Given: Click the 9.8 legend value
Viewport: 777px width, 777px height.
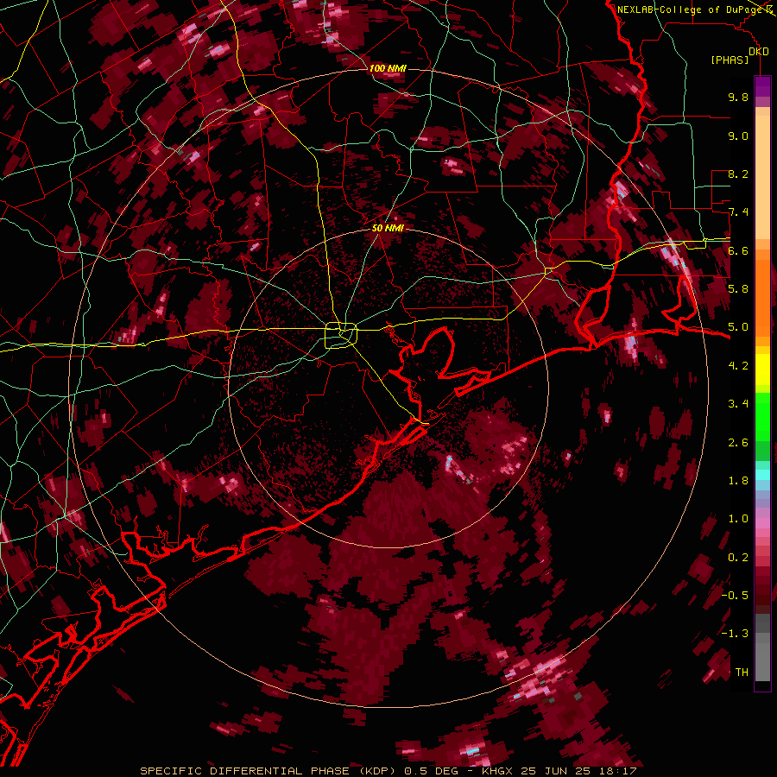Looking at the screenshot, I should 738,97.
